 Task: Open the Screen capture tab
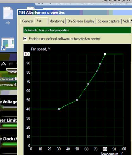[109, 21]
